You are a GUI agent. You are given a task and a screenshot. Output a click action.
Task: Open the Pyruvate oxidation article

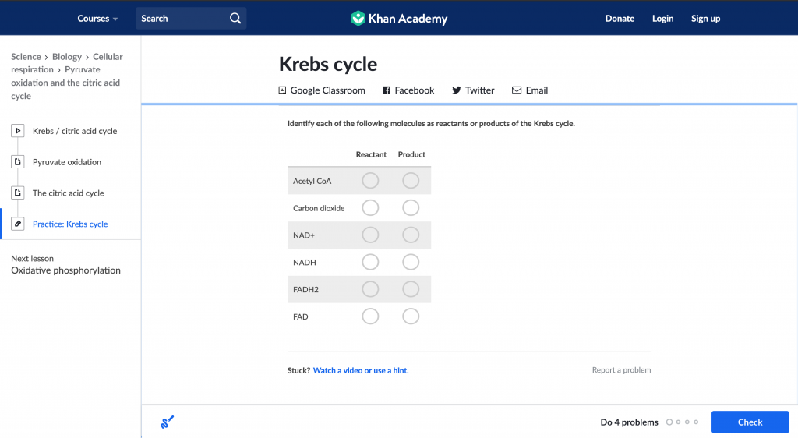pos(67,162)
